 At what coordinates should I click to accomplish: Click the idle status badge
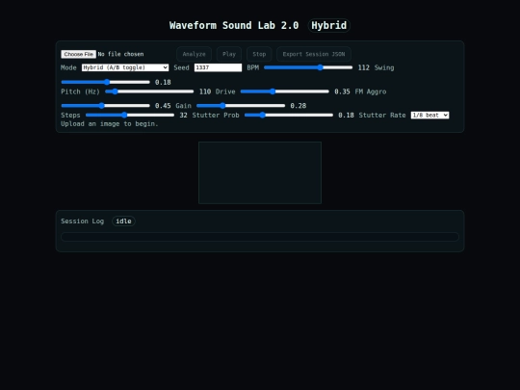123,221
